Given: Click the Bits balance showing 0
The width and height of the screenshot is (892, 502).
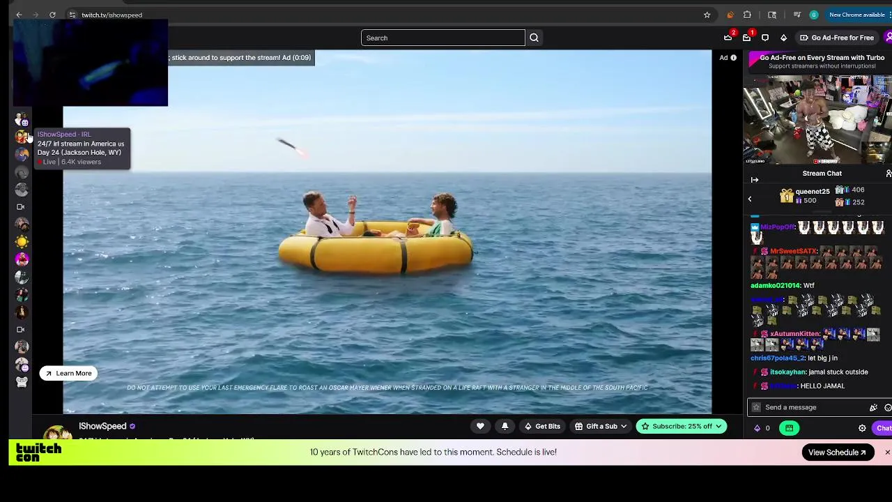Looking at the screenshot, I should pos(762,428).
